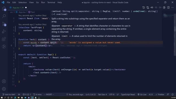Click the 'words is assigned a value' warning text

[x=95, y=43]
